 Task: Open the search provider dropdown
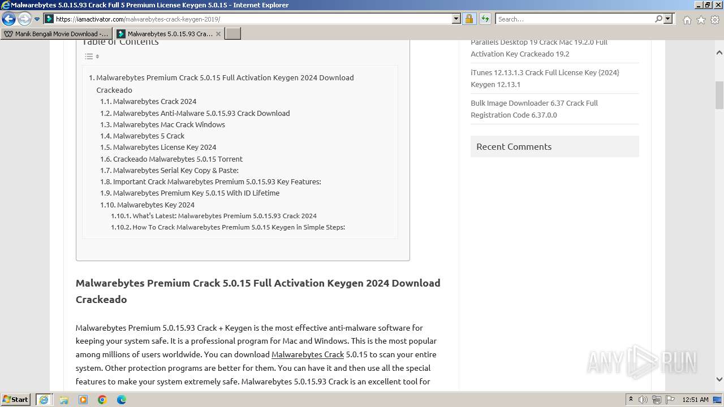(x=668, y=19)
